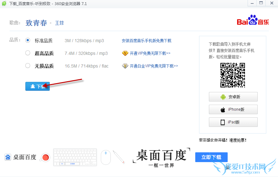Choose the 安卓版 Android download button

[x=233, y=97]
